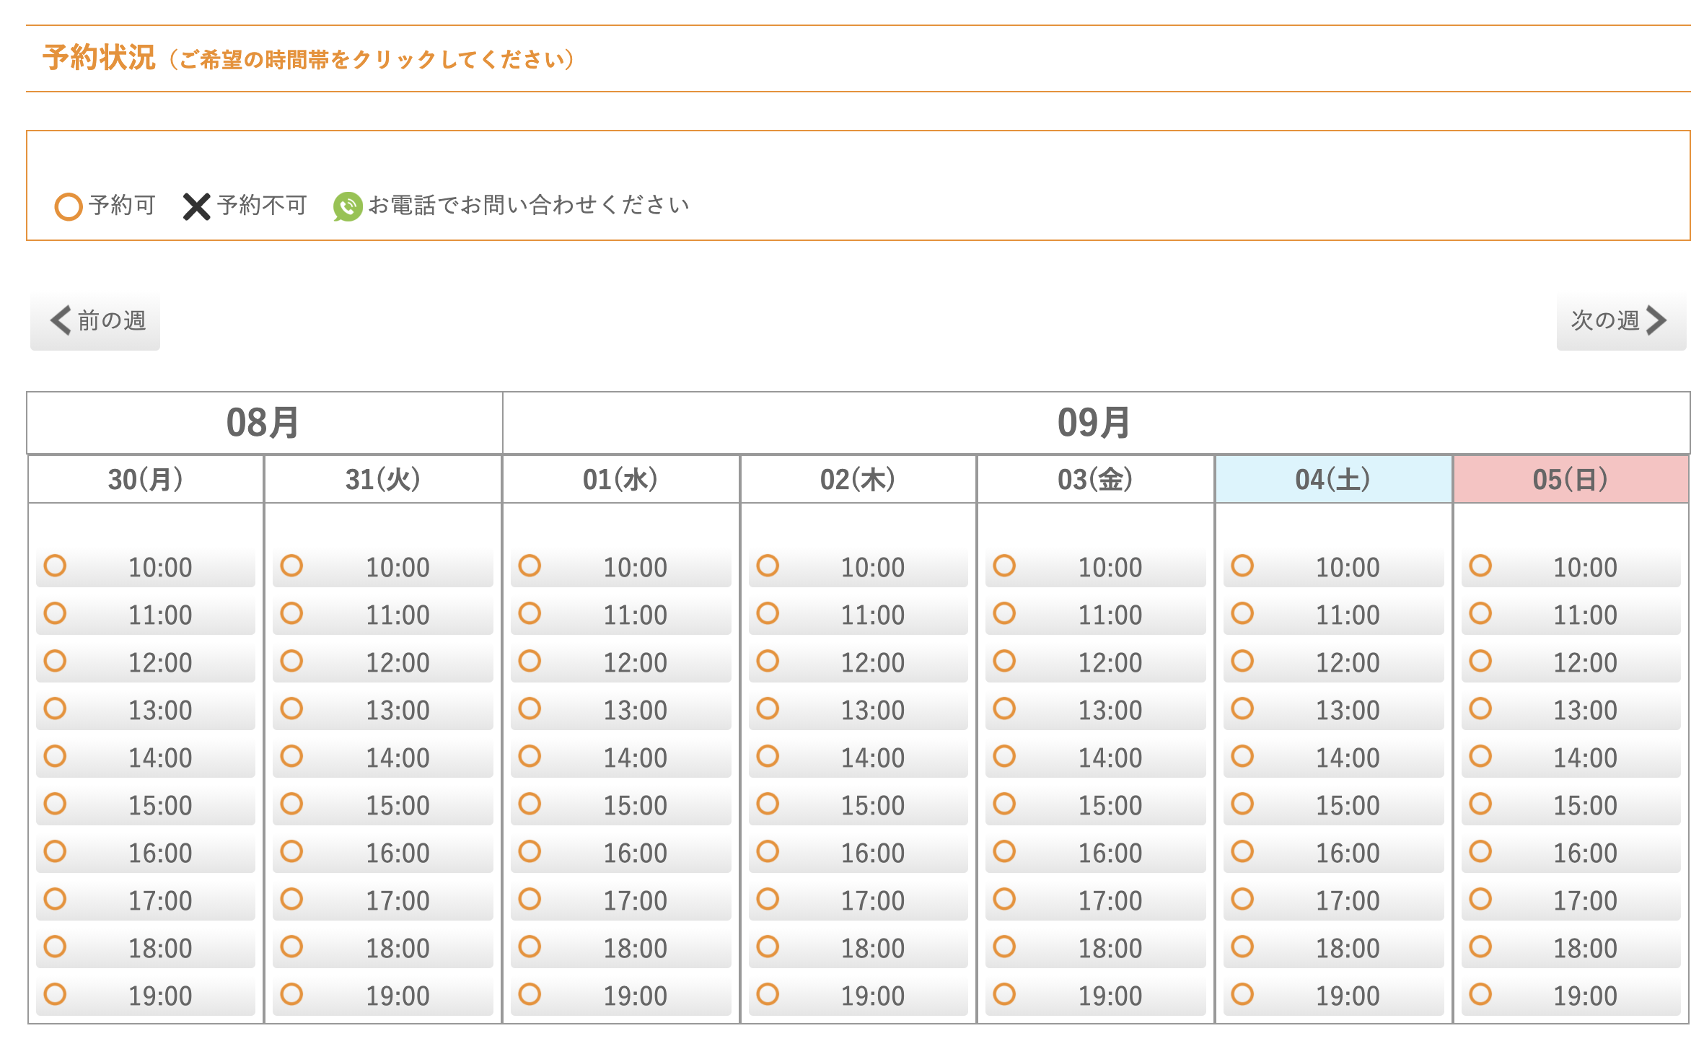
Task: Click available circle icon for Thursday 02 14:00
Action: (768, 756)
